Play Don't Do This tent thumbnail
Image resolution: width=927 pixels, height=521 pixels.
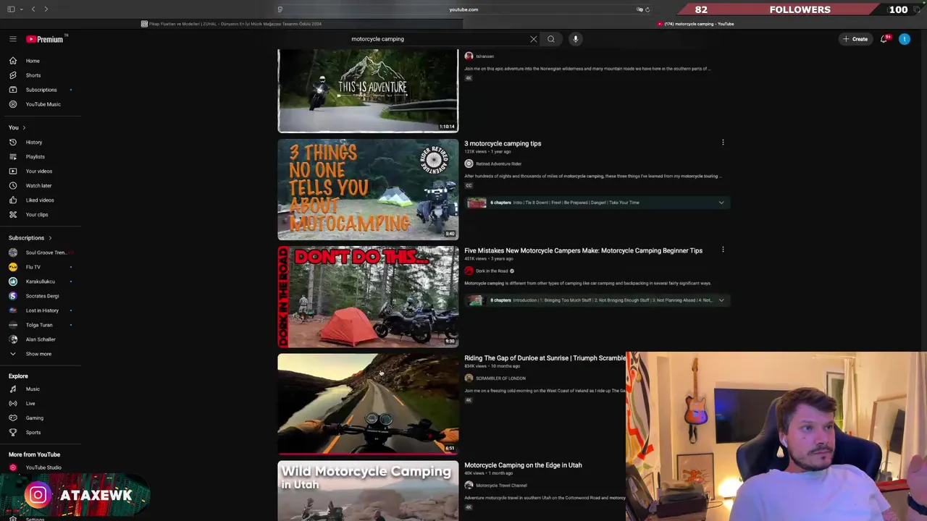click(x=368, y=297)
